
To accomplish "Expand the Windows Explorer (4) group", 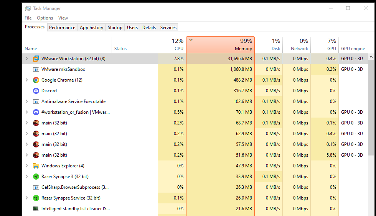I will [x=27, y=166].
